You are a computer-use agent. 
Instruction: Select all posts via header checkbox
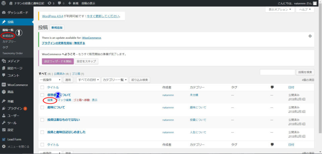pos(42,87)
